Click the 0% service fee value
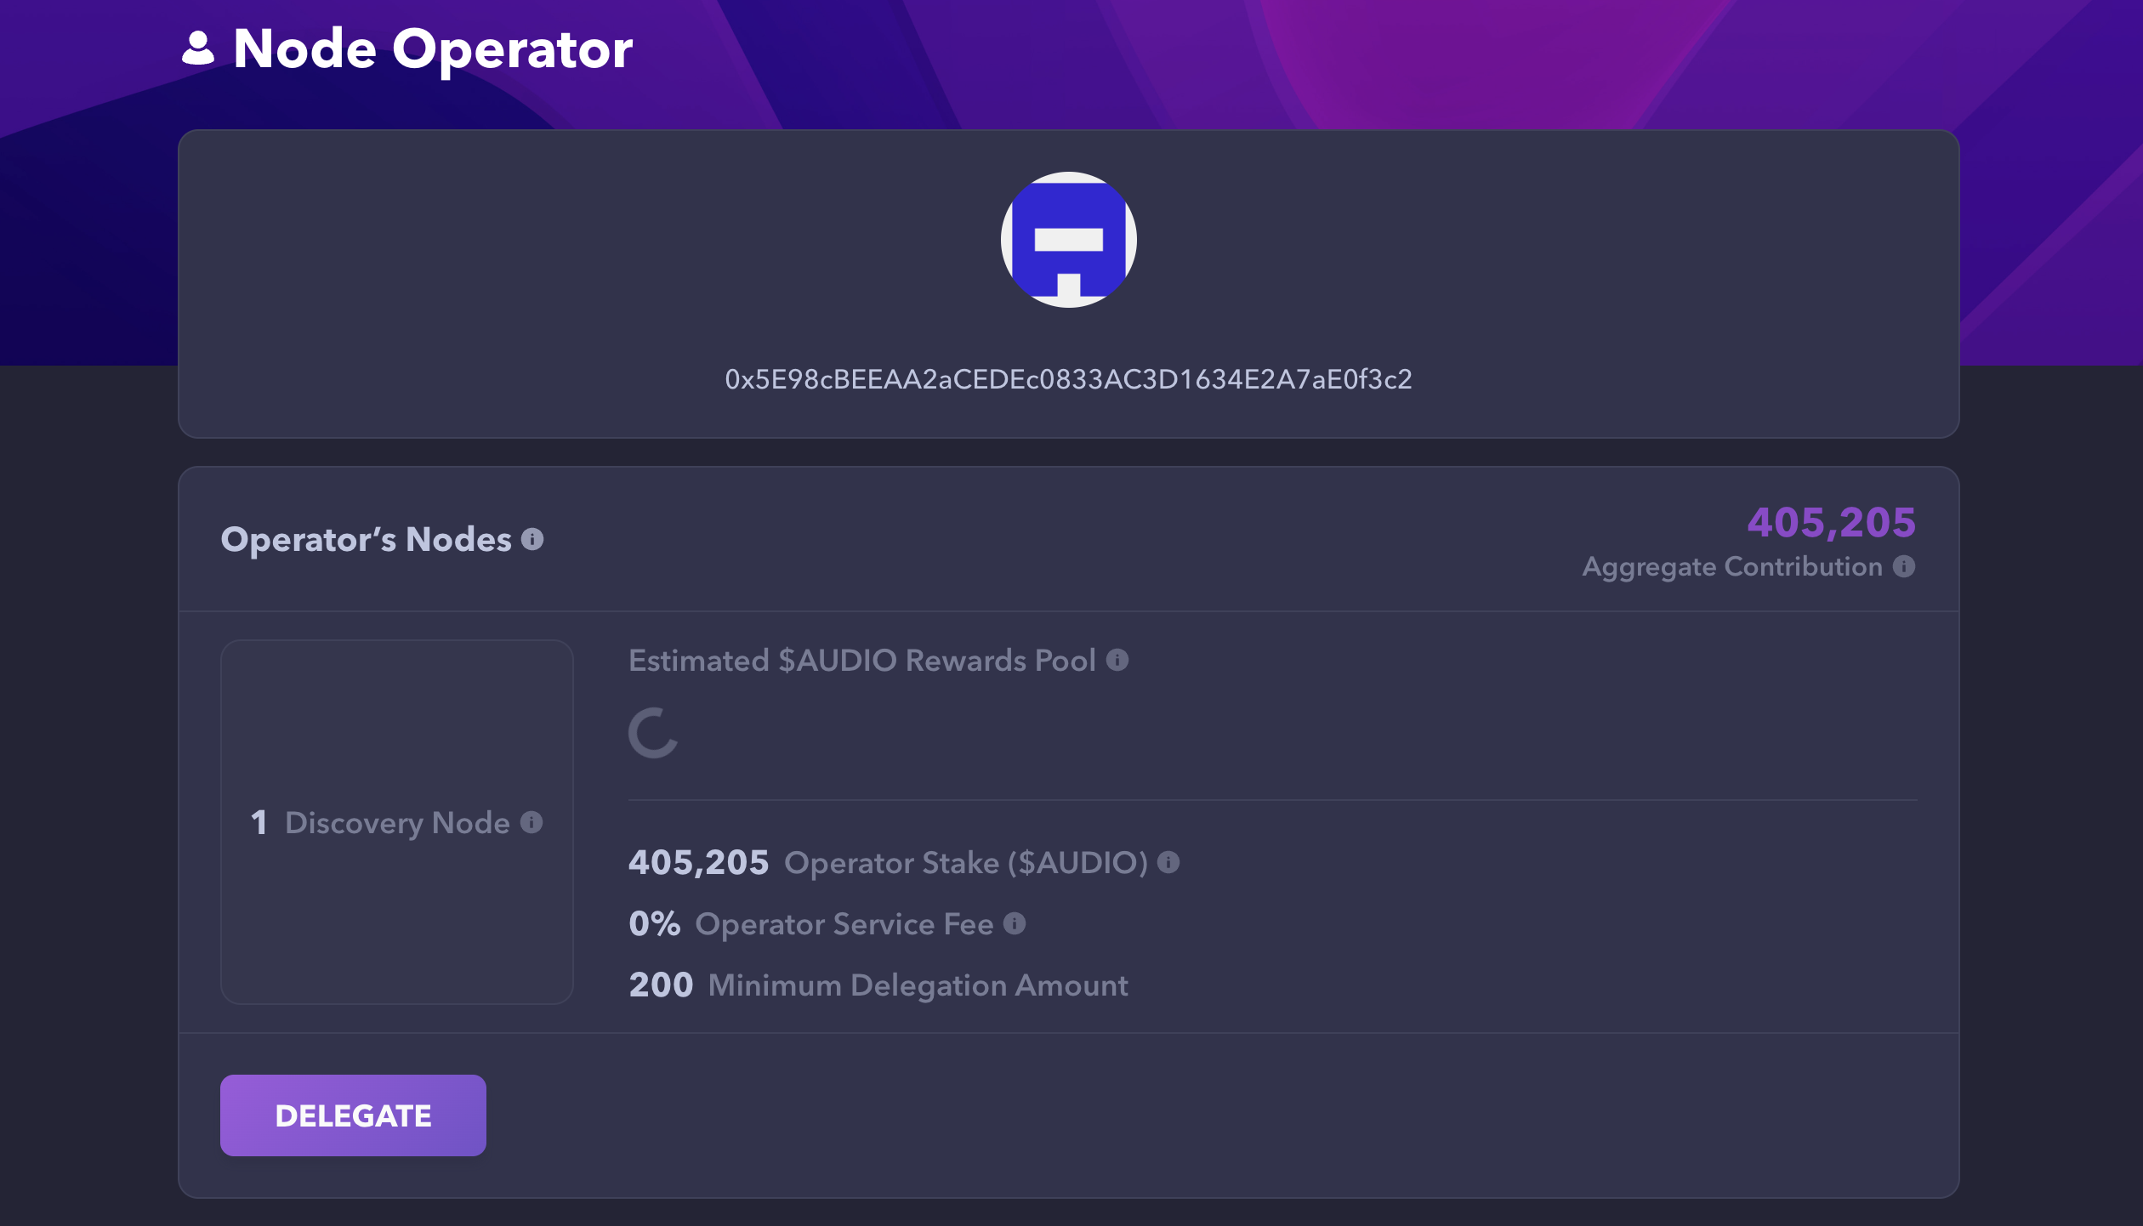This screenshot has width=2143, height=1226. 654,923
